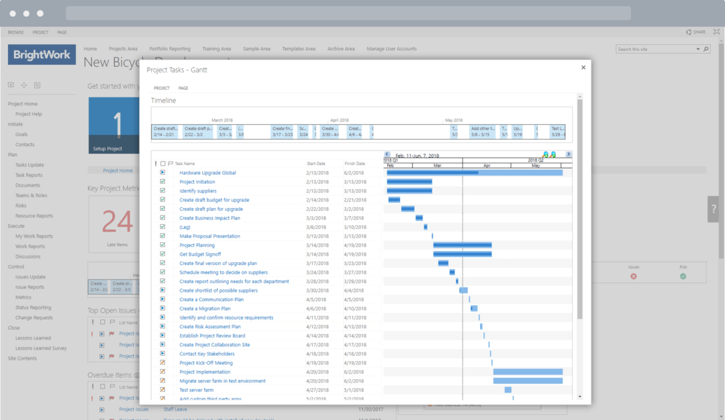This screenshot has width=725, height=420.
Task: Expand the Hardware Upgrade Global summary task
Action: tap(162, 172)
